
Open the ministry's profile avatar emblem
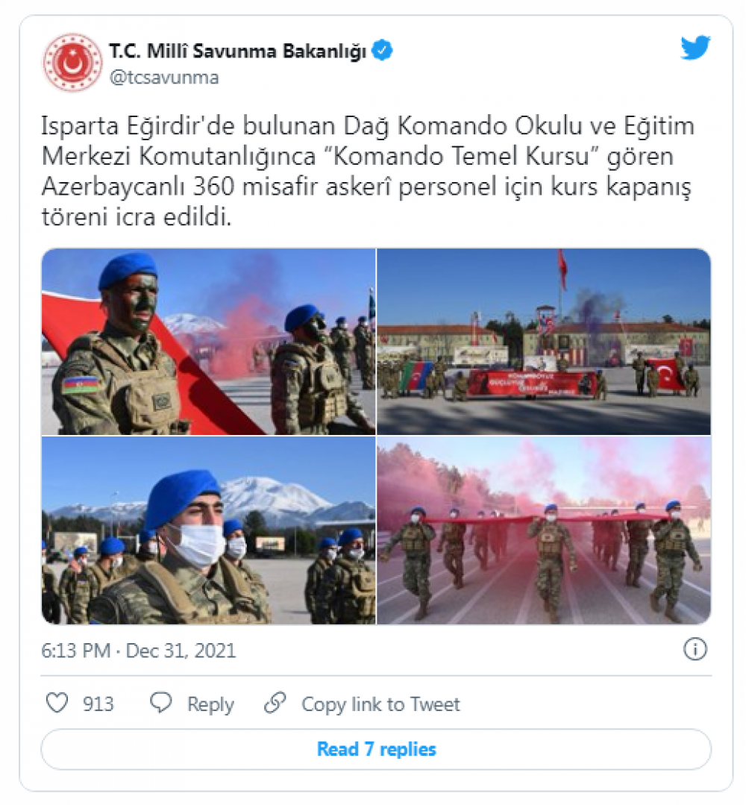tap(72, 63)
